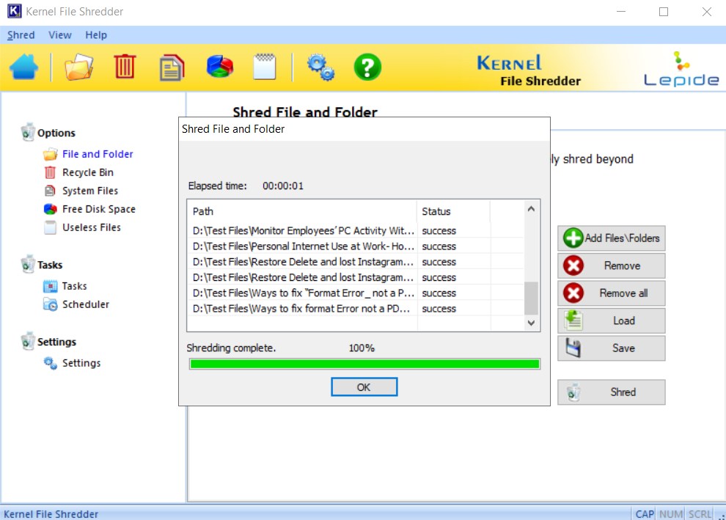
Task: Open Scheduler in sidebar
Action: [86, 304]
